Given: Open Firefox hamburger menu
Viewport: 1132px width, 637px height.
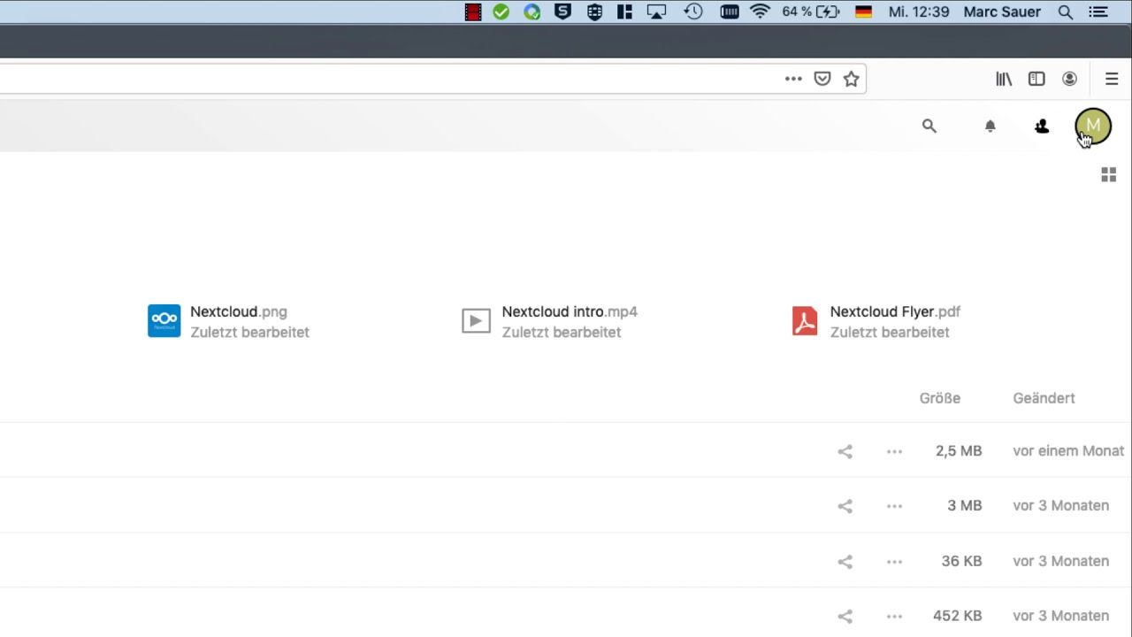Looking at the screenshot, I should point(1112,79).
